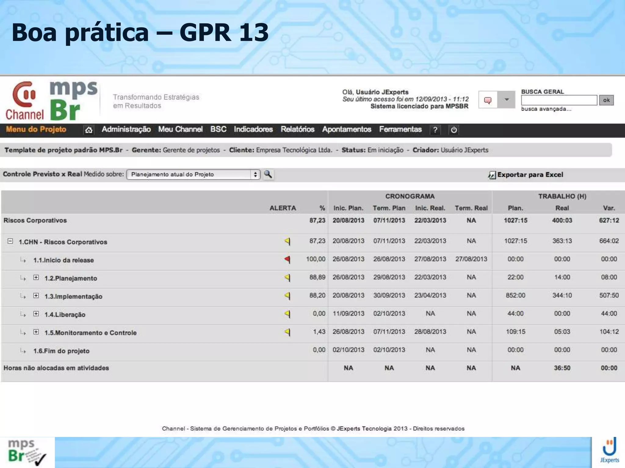This screenshot has width=625, height=468.
Task: Click red alert flag for Inicio da release
Action: [x=287, y=260]
